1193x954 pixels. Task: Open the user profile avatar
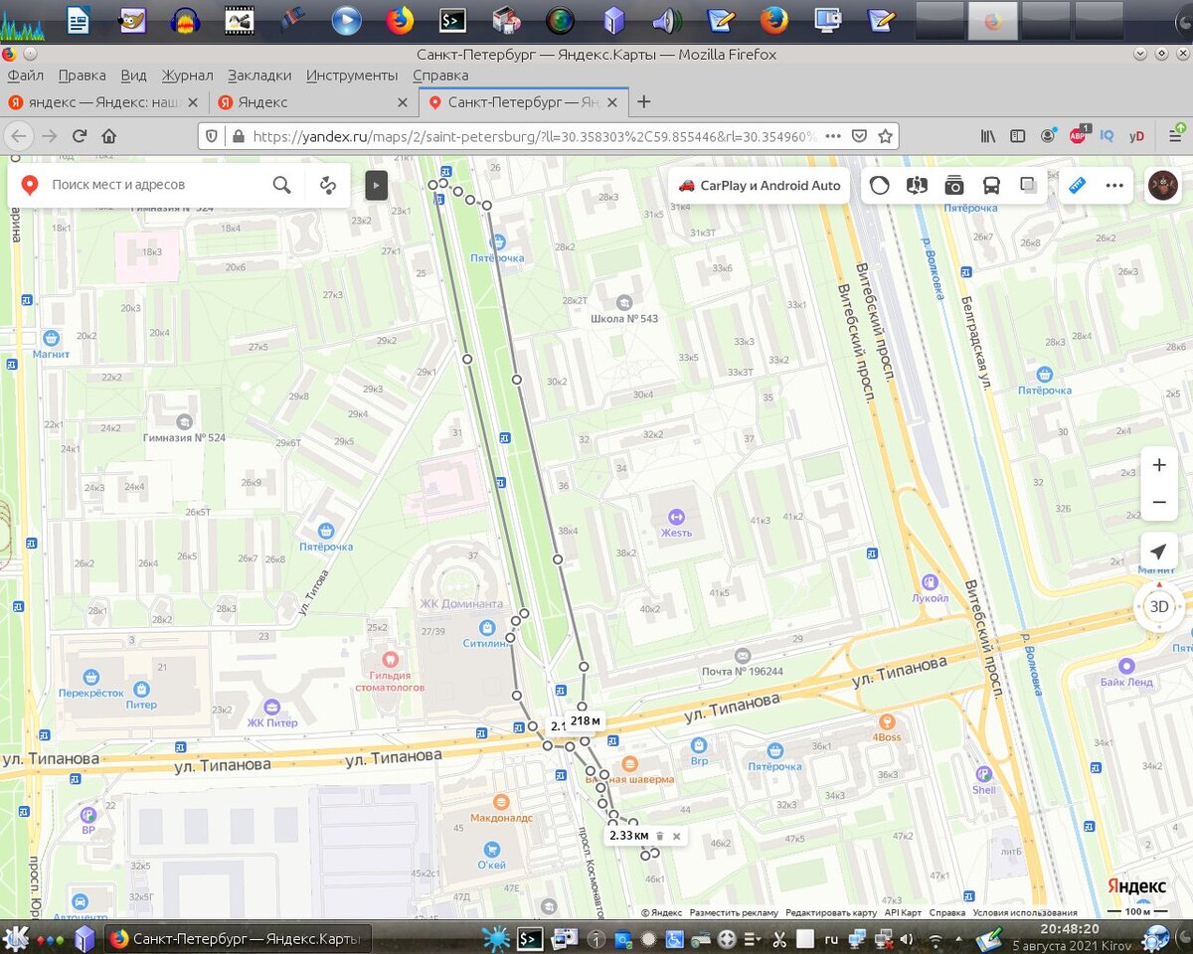(x=1163, y=185)
